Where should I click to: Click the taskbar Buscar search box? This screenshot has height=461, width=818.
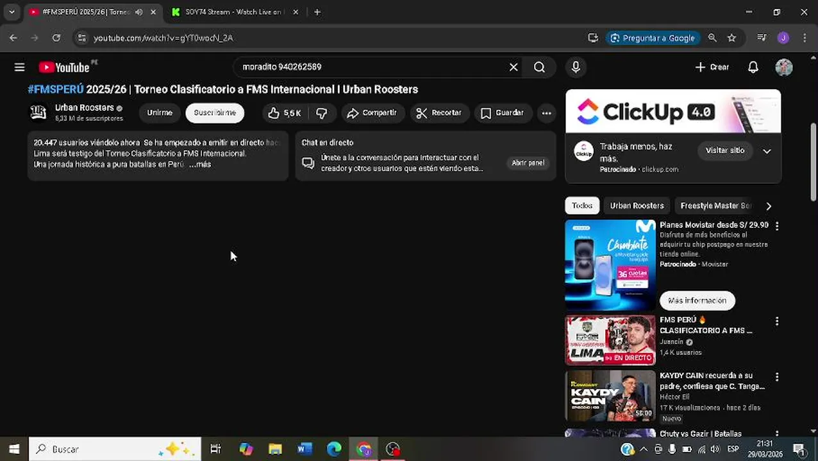coord(115,449)
